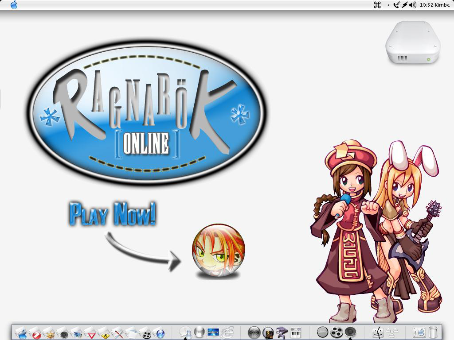Launch Internet Explorer from dock
Screen dimensions: 454x340
pos(227,333)
